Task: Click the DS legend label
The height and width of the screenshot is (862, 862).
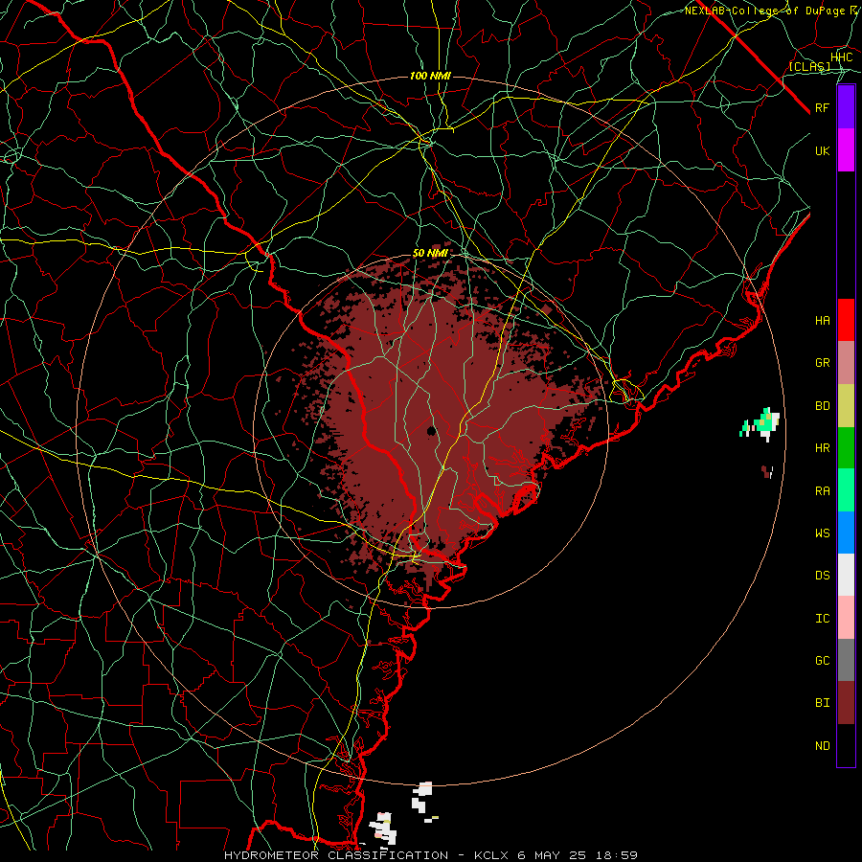Action: 822,576
